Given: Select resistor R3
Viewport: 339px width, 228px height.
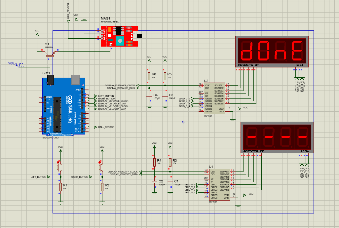Looking at the screenshot, I should (x=170, y=162).
